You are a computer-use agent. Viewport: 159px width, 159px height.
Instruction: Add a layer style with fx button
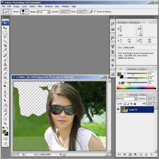click(x=125, y=154)
